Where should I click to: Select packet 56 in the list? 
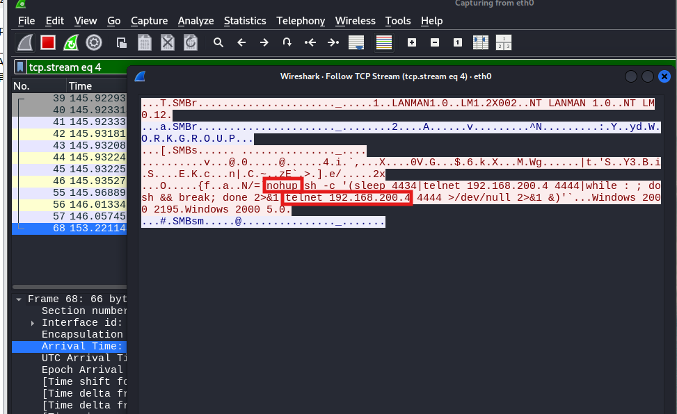(70, 205)
